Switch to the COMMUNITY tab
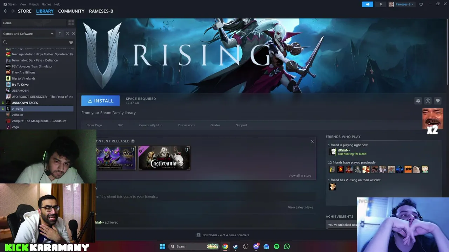449x252 pixels. pyautogui.click(x=71, y=11)
